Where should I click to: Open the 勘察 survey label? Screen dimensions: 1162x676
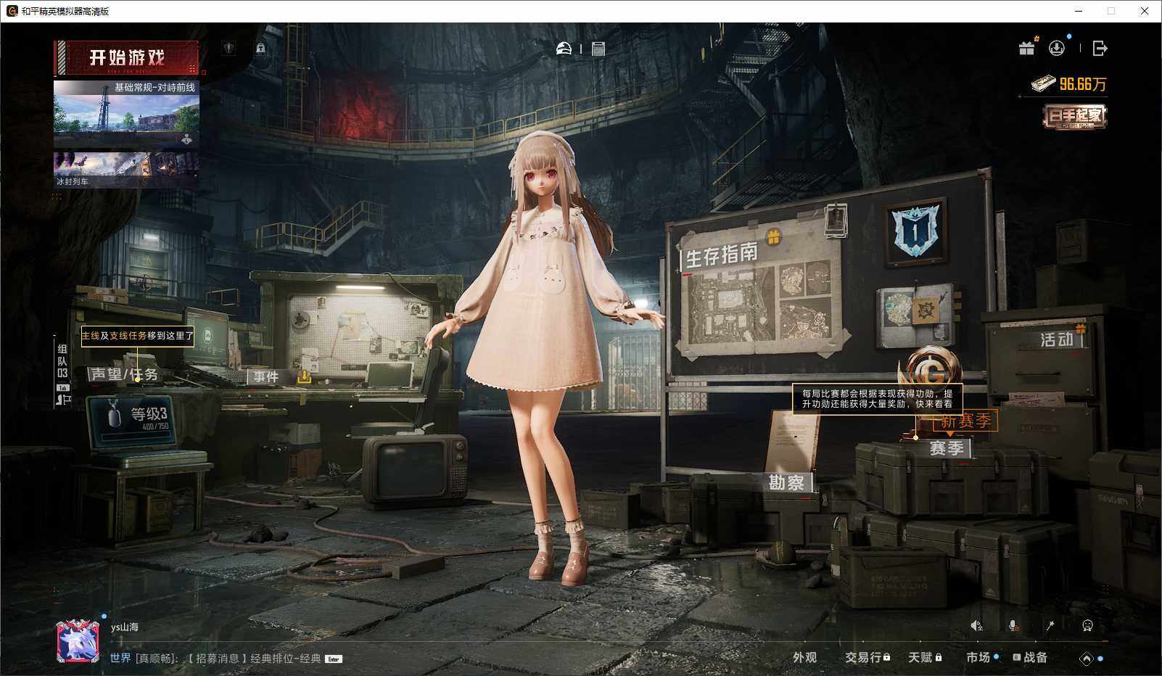787,482
